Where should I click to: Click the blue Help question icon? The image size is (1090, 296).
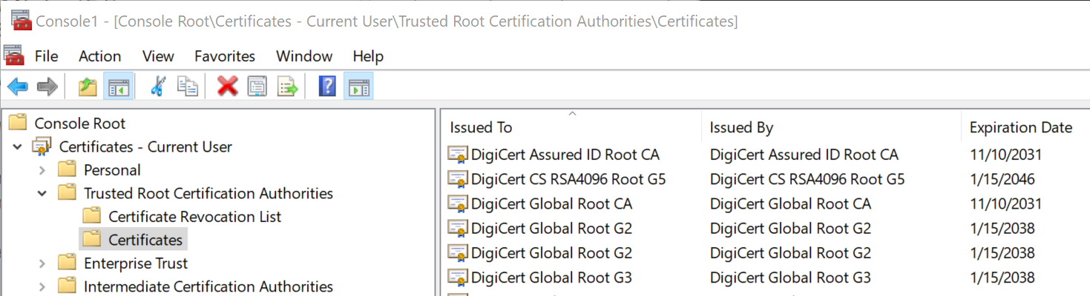click(327, 87)
